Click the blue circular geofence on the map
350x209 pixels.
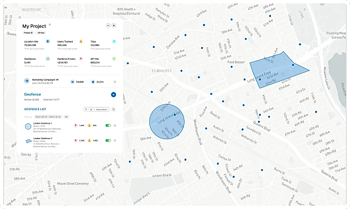[x=167, y=122]
